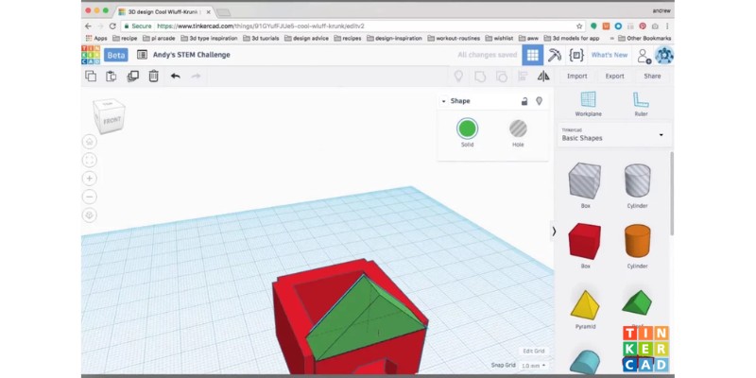The image size is (756, 378).
Task: Open the Shape Generators braces icon
Action: pos(576,55)
